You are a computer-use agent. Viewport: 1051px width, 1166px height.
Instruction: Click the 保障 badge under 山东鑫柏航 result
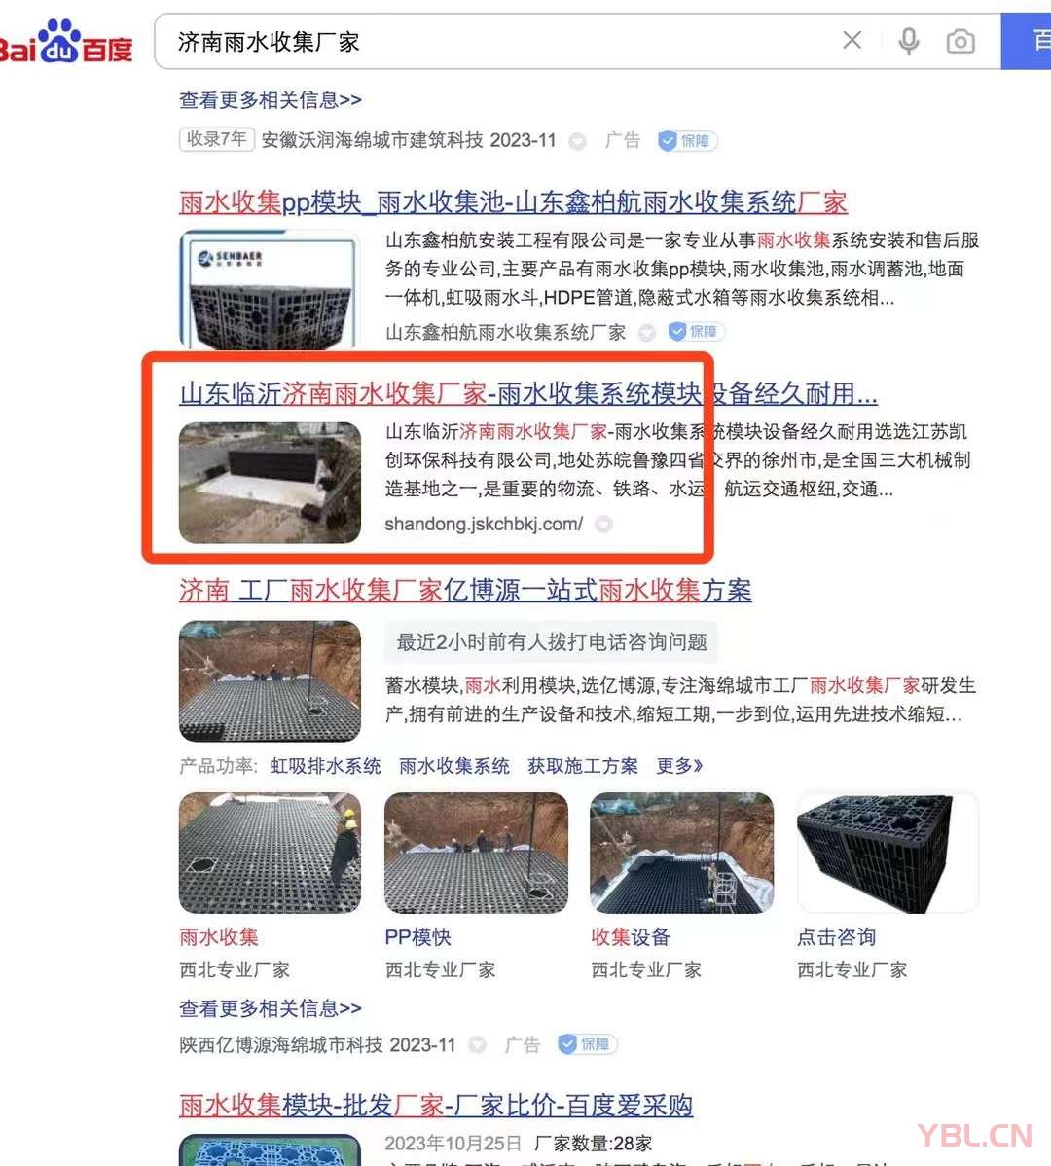click(696, 332)
